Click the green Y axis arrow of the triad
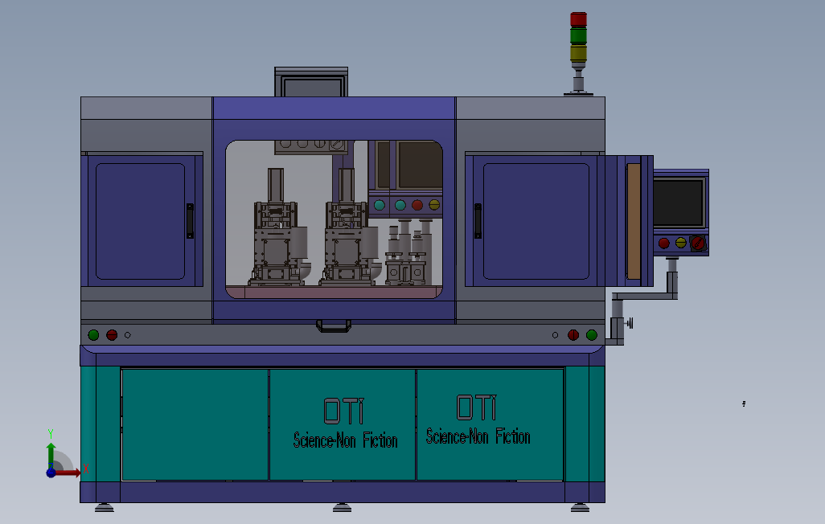 pyautogui.click(x=51, y=454)
